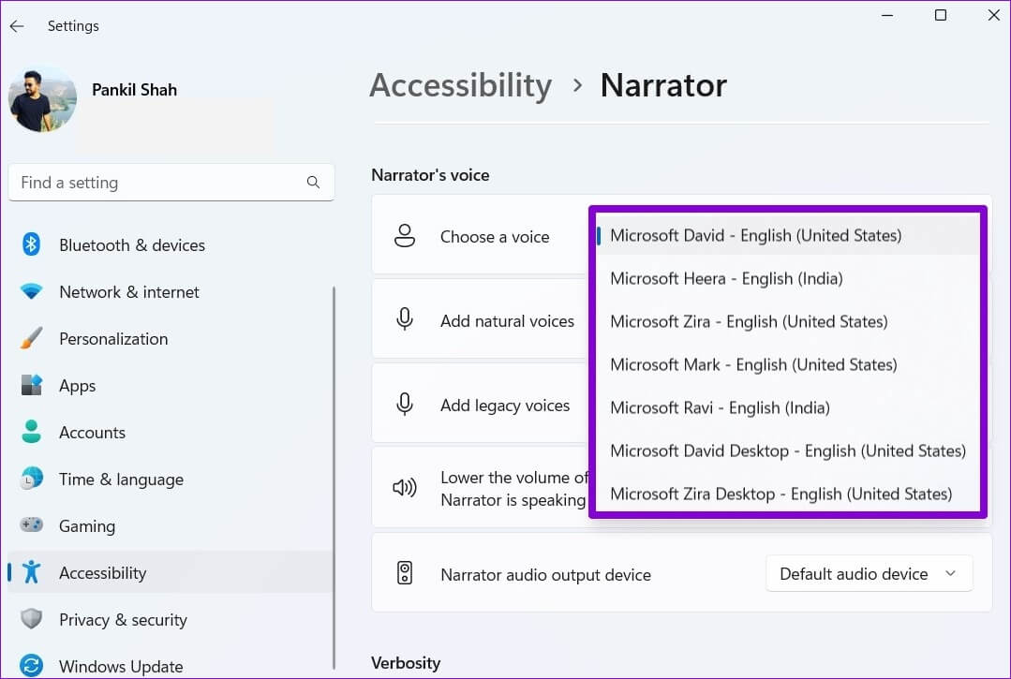Image resolution: width=1011 pixels, height=679 pixels.
Task: Open Bluetooth & devices icon in sidebar
Action: click(31, 244)
